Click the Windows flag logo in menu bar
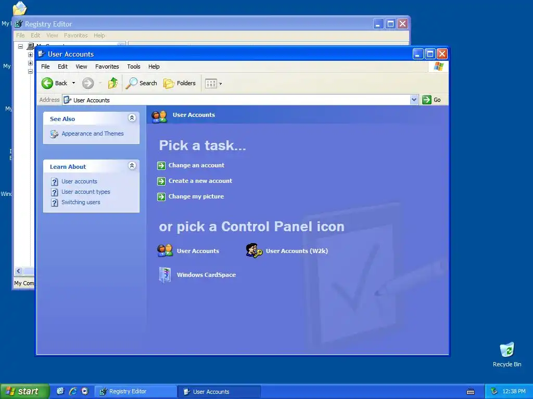Viewport: 533px width, 399px height. [x=438, y=66]
